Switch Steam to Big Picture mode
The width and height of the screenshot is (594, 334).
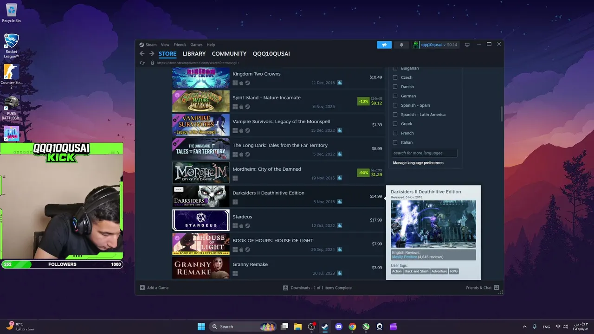[x=467, y=45]
